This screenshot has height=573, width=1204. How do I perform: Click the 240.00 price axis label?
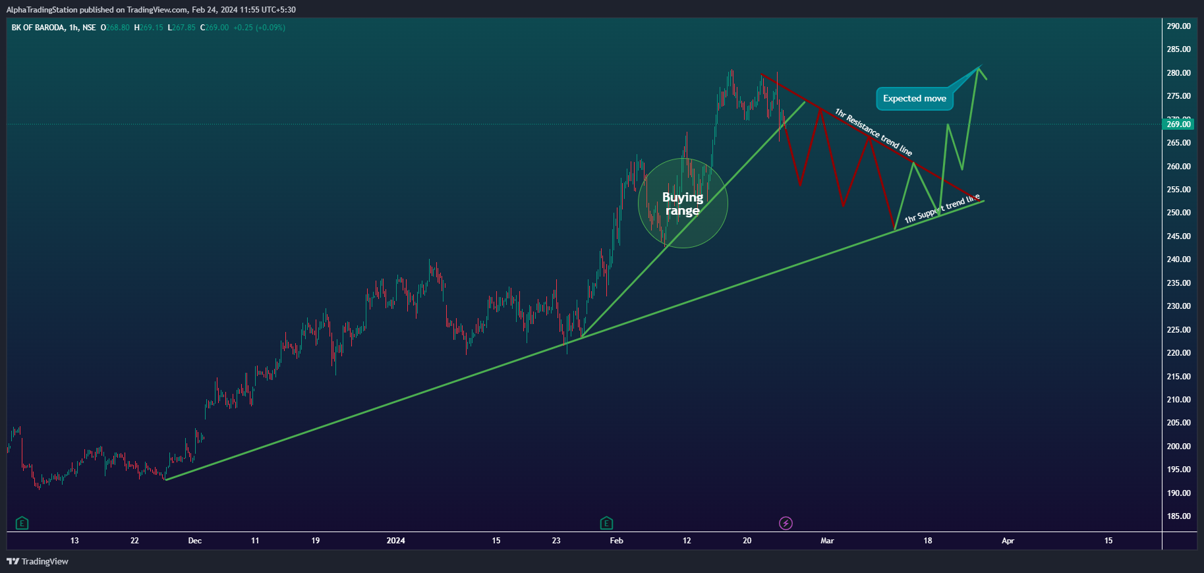1178,259
